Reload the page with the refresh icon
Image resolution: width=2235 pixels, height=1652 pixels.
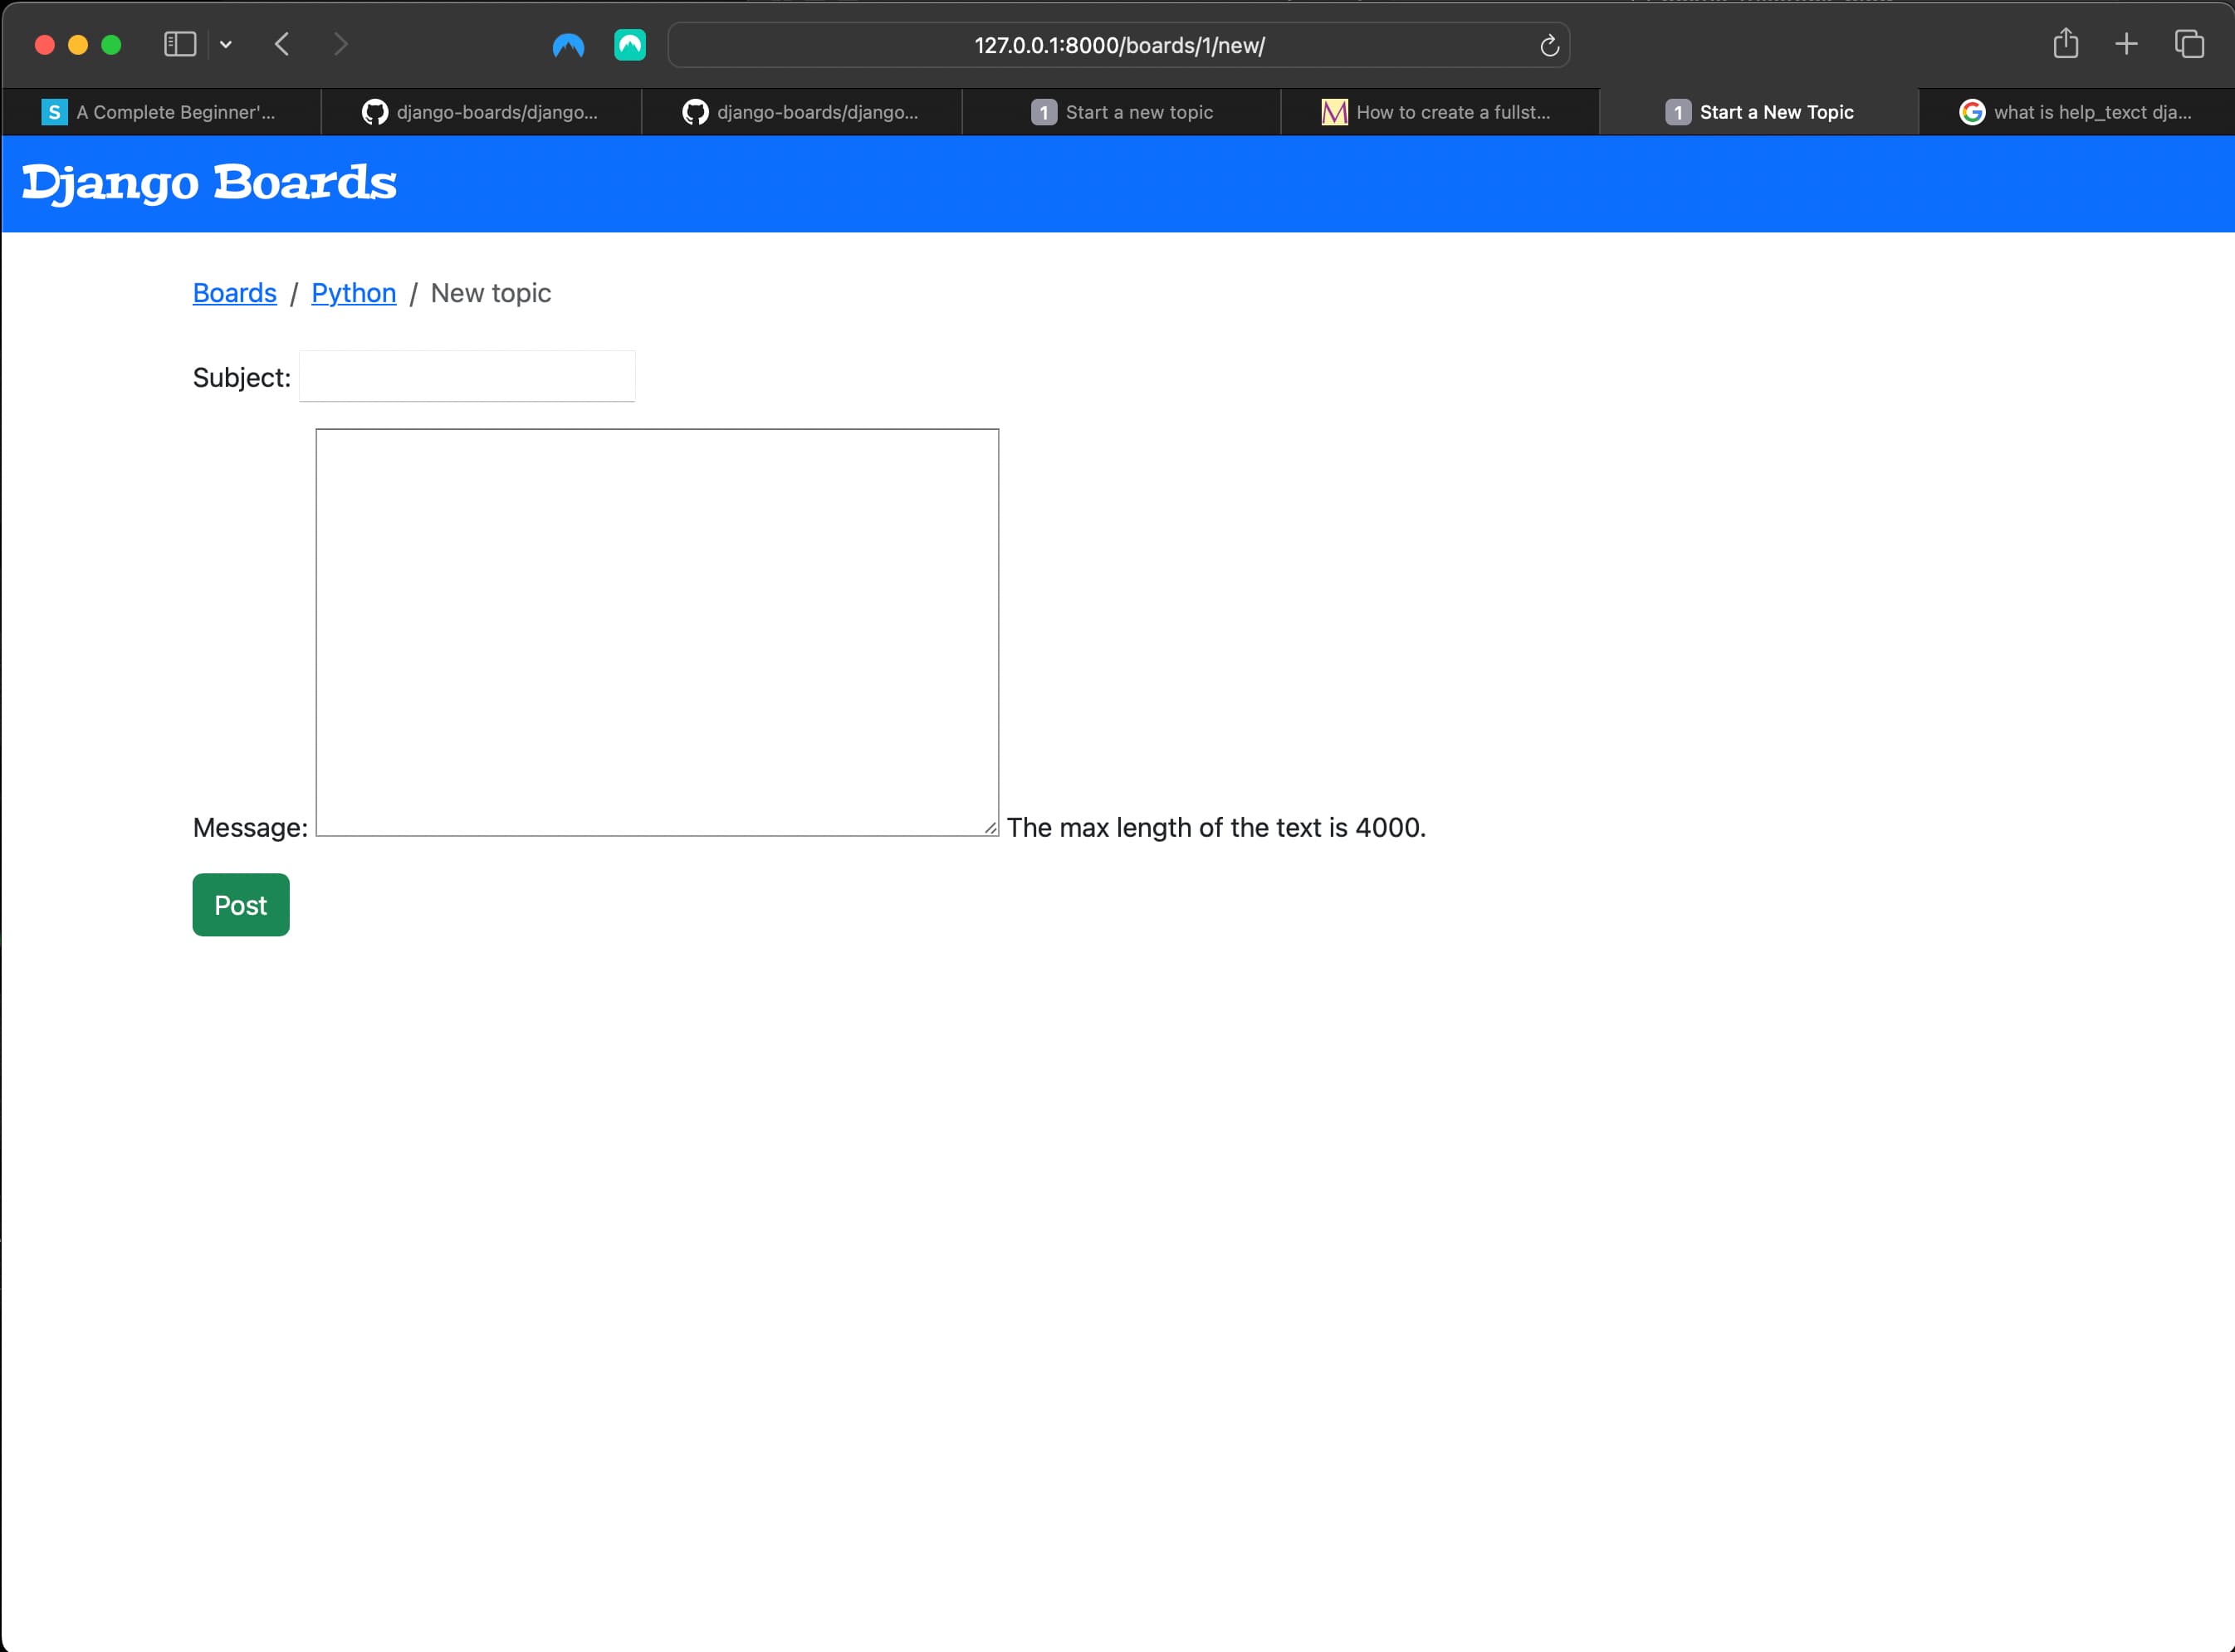click(1549, 45)
